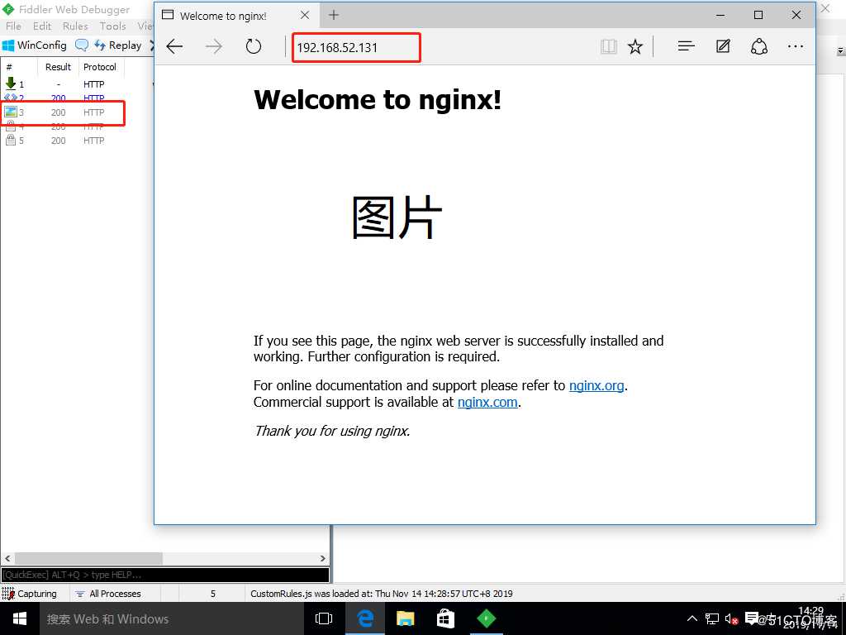Click network icon in system tray
The image size is (846, 635).
coord(711,618)
